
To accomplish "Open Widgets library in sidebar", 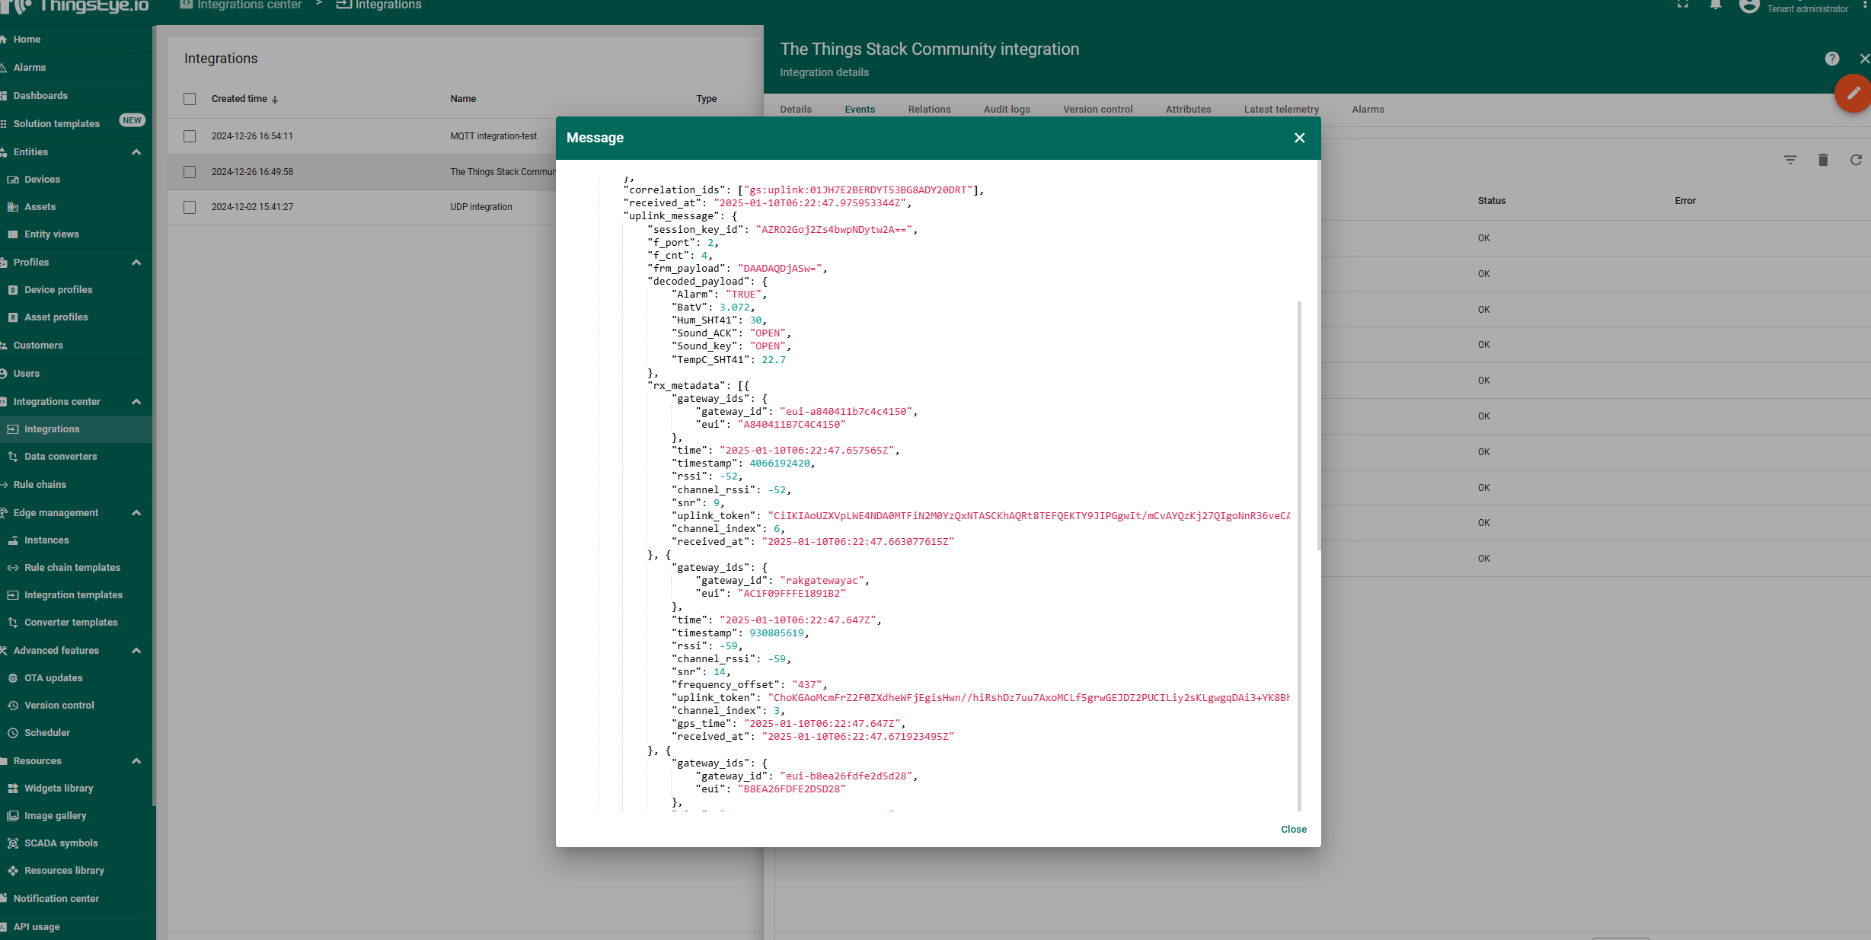I will (59, 789).
